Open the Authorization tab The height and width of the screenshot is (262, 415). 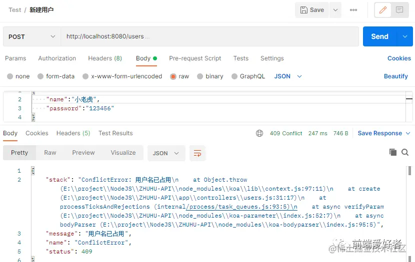[57, 58]
